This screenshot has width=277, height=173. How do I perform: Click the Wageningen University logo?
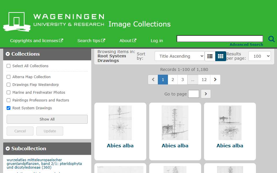click(54, 22)
